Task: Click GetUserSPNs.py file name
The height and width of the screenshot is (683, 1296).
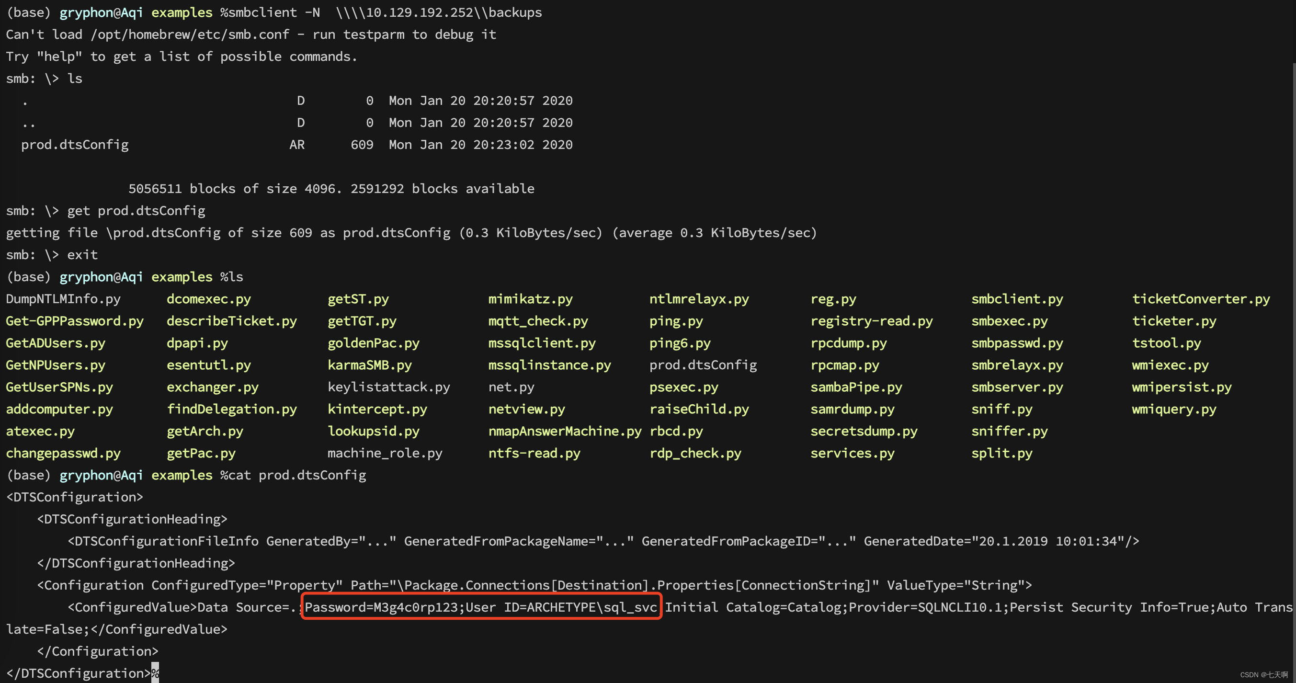Action: pyautogui.click(x=59, y=387)
